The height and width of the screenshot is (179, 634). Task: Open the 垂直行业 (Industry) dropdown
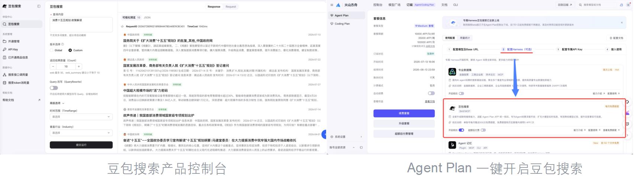(81, 132)
